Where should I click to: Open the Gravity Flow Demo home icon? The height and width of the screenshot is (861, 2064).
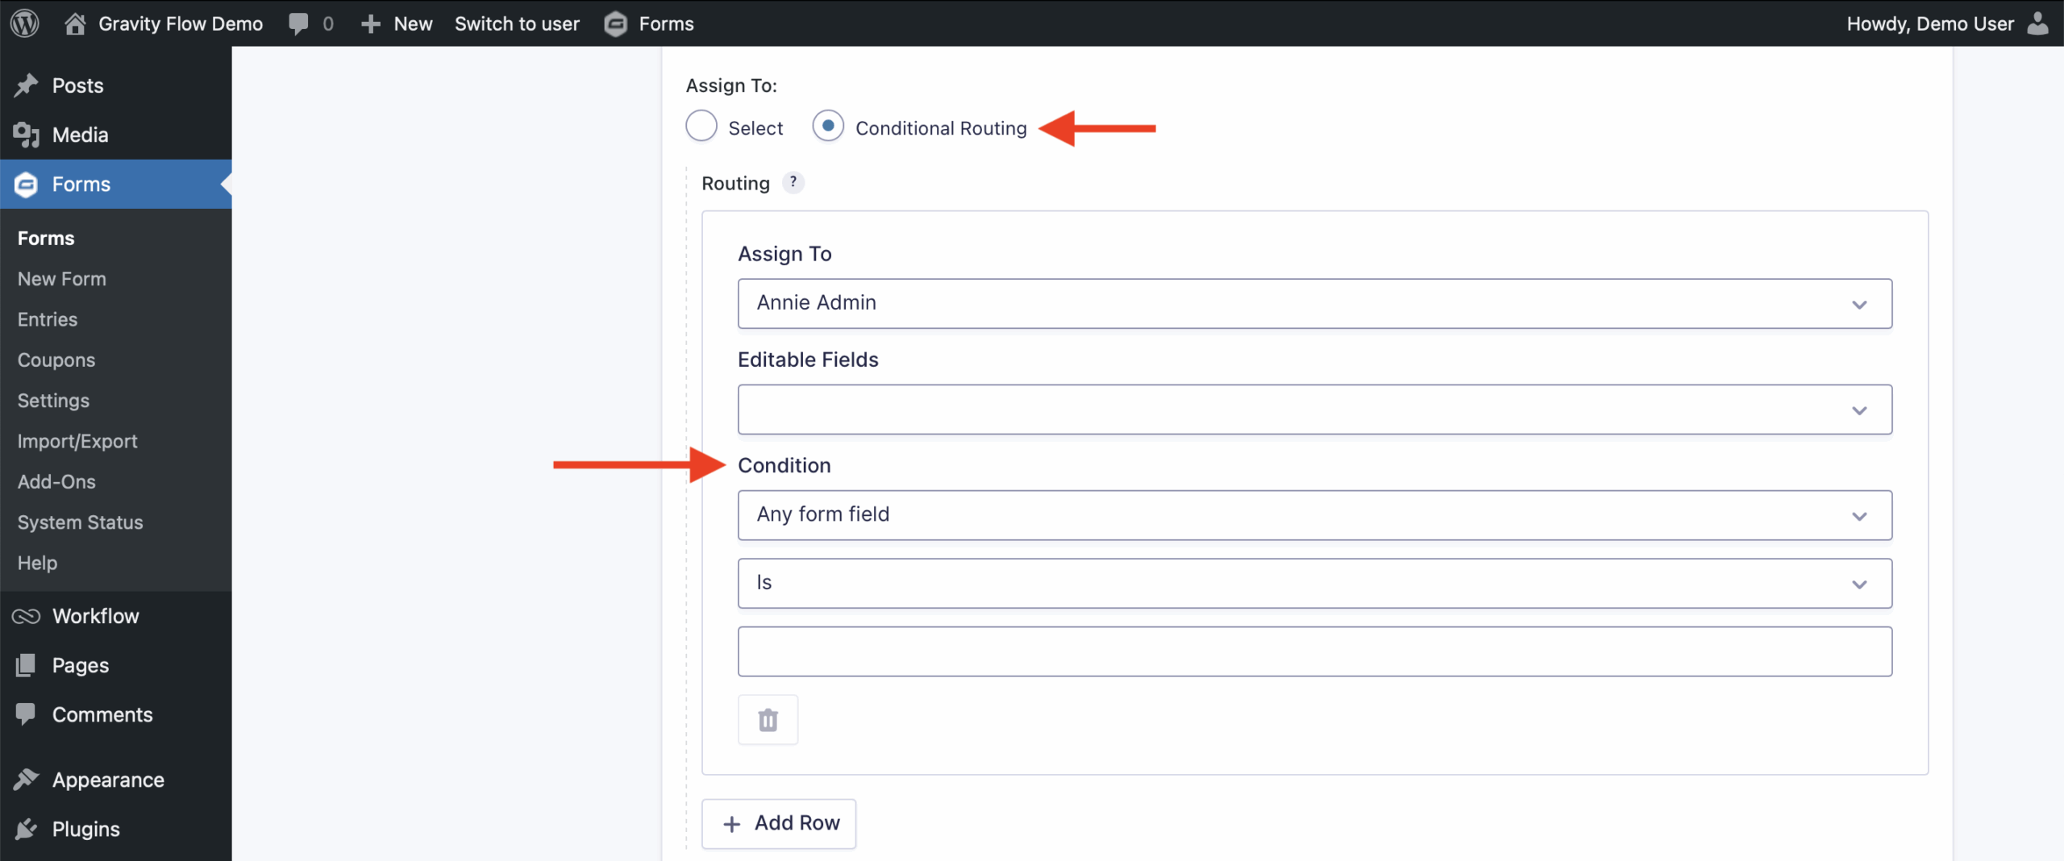[x=75, y=23]
